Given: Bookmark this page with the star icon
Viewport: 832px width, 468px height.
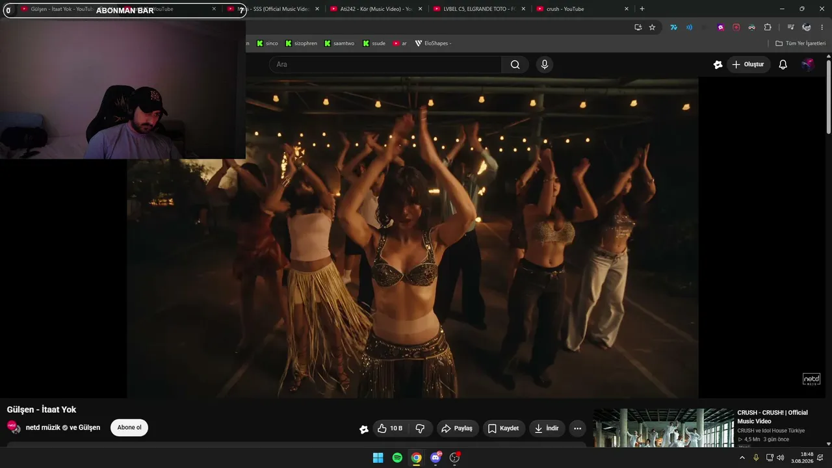Looking at the screenshot, I should click(652, 27).
